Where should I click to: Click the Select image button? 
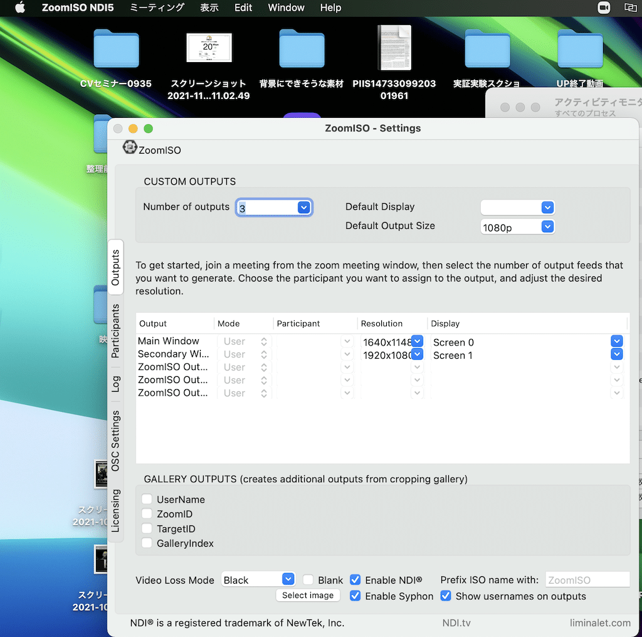pyautogui.click(x=308, y=595)
